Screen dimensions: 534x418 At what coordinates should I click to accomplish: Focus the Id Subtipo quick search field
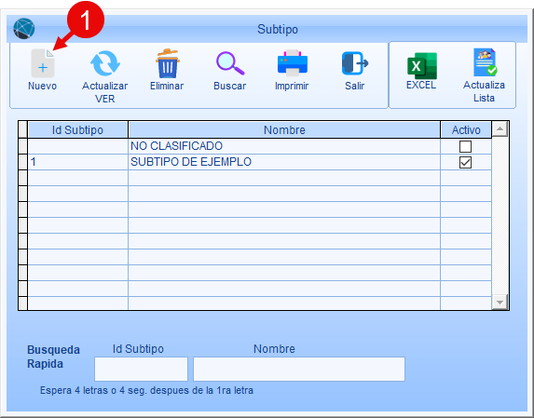point(141,369)
